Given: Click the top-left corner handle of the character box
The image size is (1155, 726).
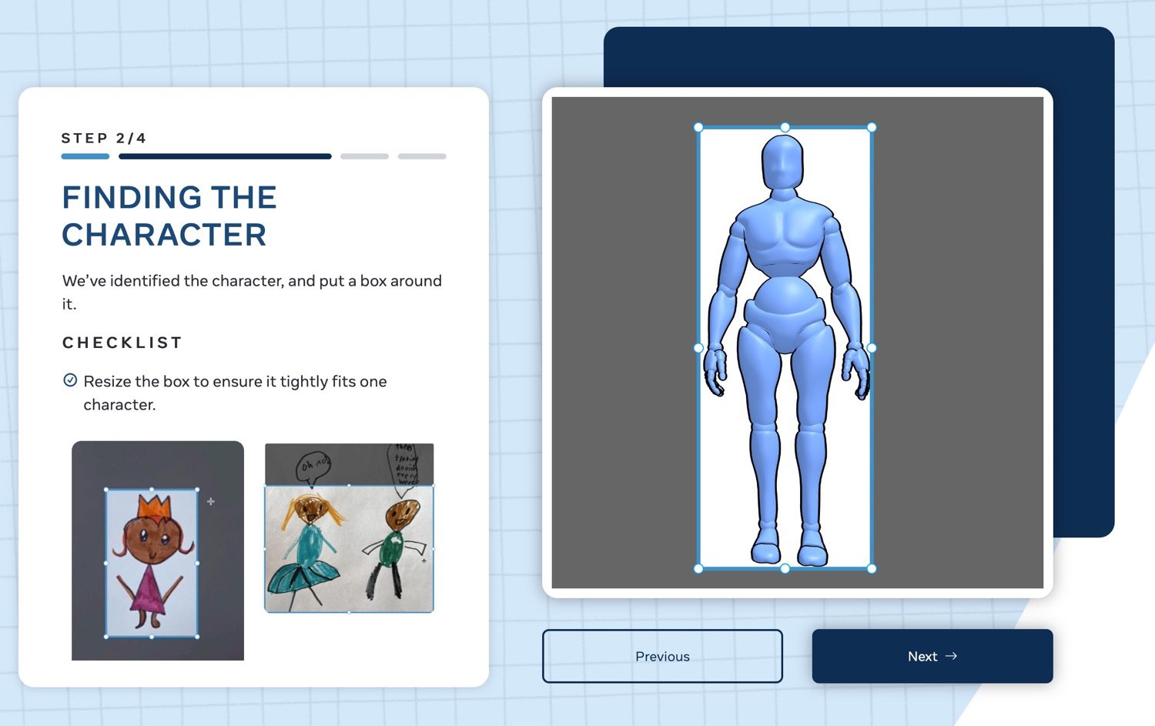Looking at the screenshot, I should coord(698,125).
